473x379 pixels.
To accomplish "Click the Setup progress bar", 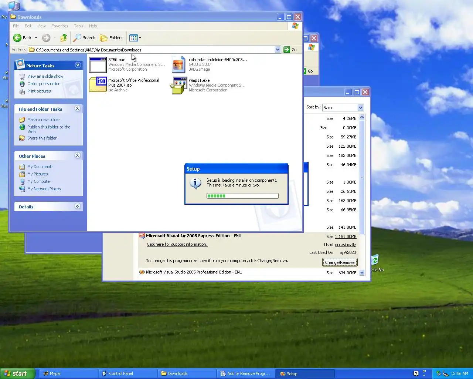I will (x=242, y=196).
